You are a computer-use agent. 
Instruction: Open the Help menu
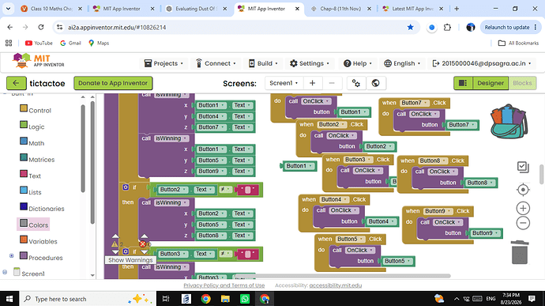tap(358, 63)
